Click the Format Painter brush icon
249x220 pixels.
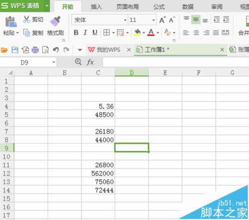point(55,21)
